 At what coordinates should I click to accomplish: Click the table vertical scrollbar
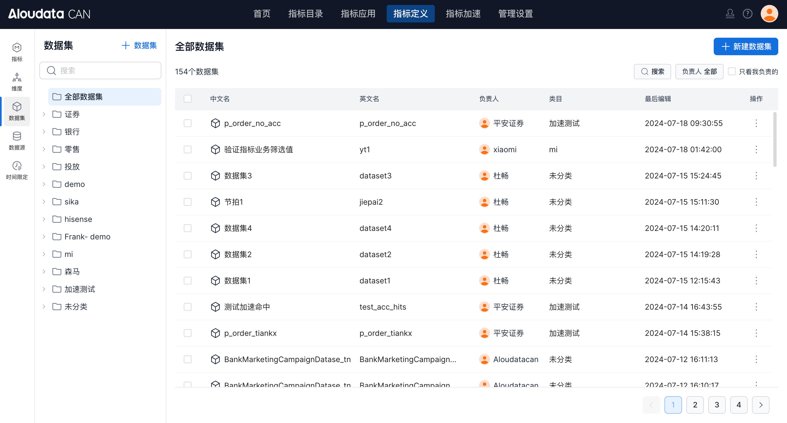coord(774,139)
